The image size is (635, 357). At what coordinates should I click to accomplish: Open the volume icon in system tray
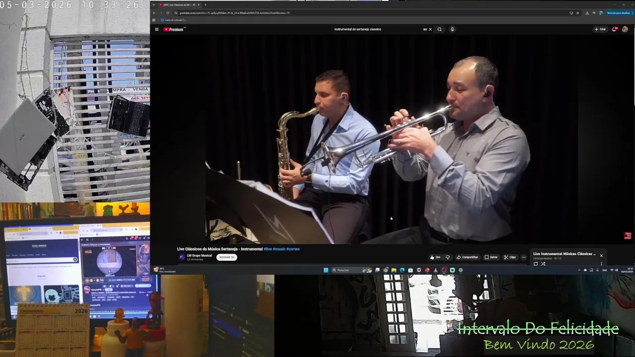(x=617, y=270)
